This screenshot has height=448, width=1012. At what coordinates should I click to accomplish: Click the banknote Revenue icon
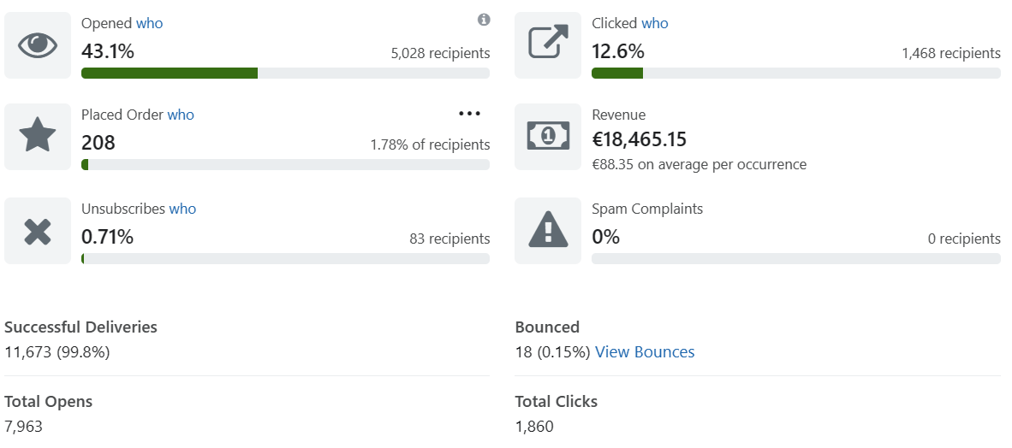pyautogui.click(x=548, y=136)
